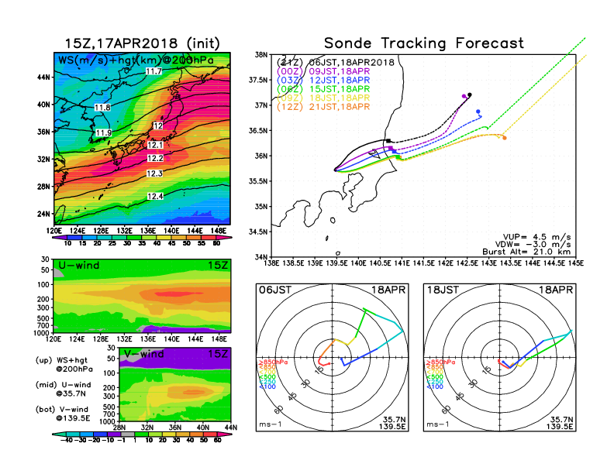Click the black landing point dot
Screen dimensions: 614x474
tap(470, 94)
